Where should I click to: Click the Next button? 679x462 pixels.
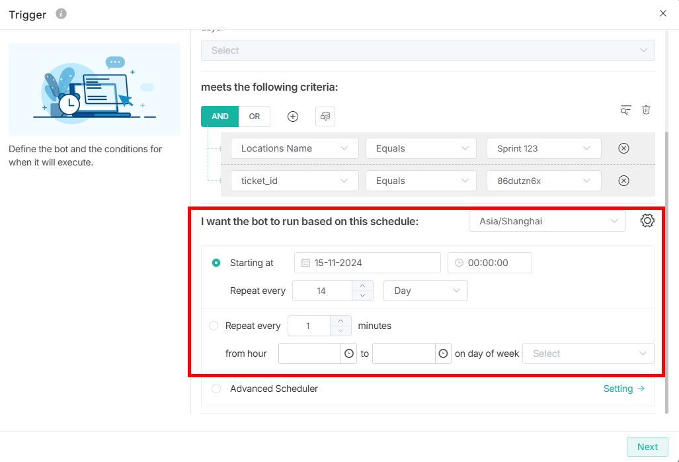coord(647,447)
